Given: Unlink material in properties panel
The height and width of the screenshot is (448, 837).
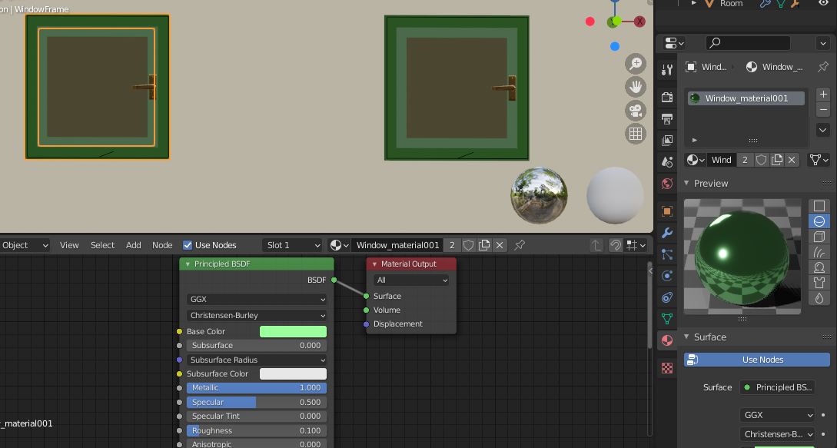Looking at the screenshot, I should 792,160.
